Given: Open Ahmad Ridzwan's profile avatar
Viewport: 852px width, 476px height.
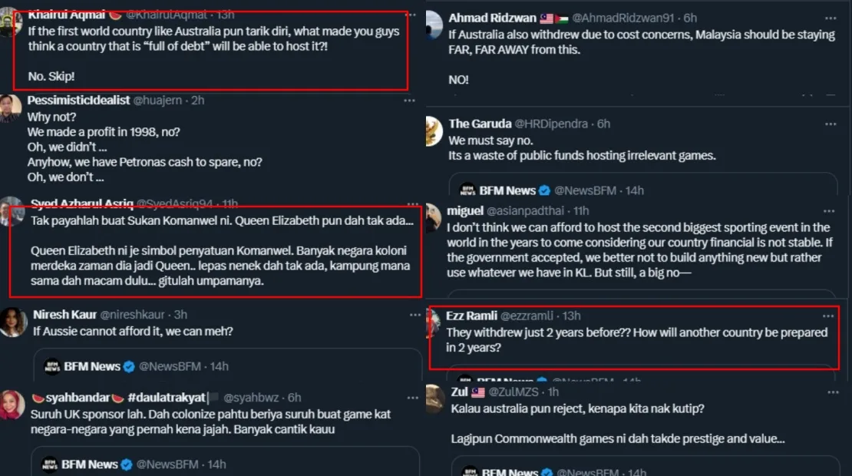Looking at the screenshot, I should pos(434,25).
